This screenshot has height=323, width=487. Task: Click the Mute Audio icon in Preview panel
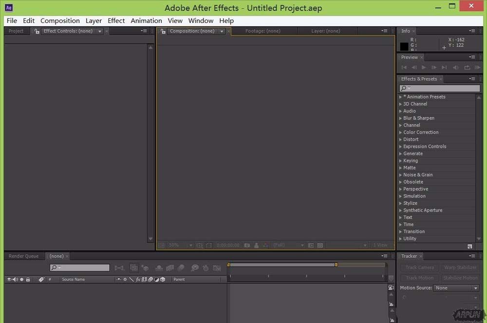coord(456,68)
